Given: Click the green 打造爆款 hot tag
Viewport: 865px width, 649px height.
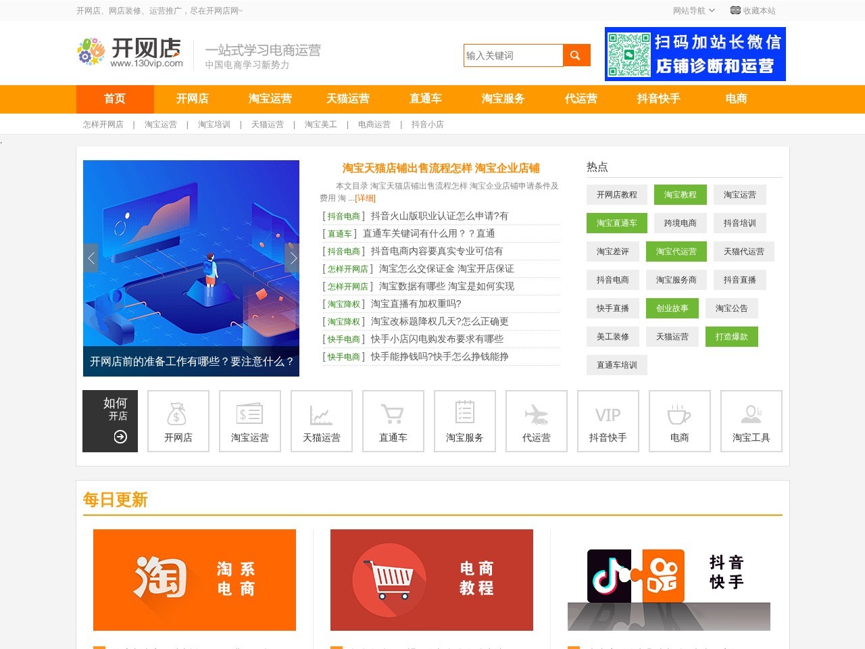Looking at the screenshot, I should tap(732, 337).
